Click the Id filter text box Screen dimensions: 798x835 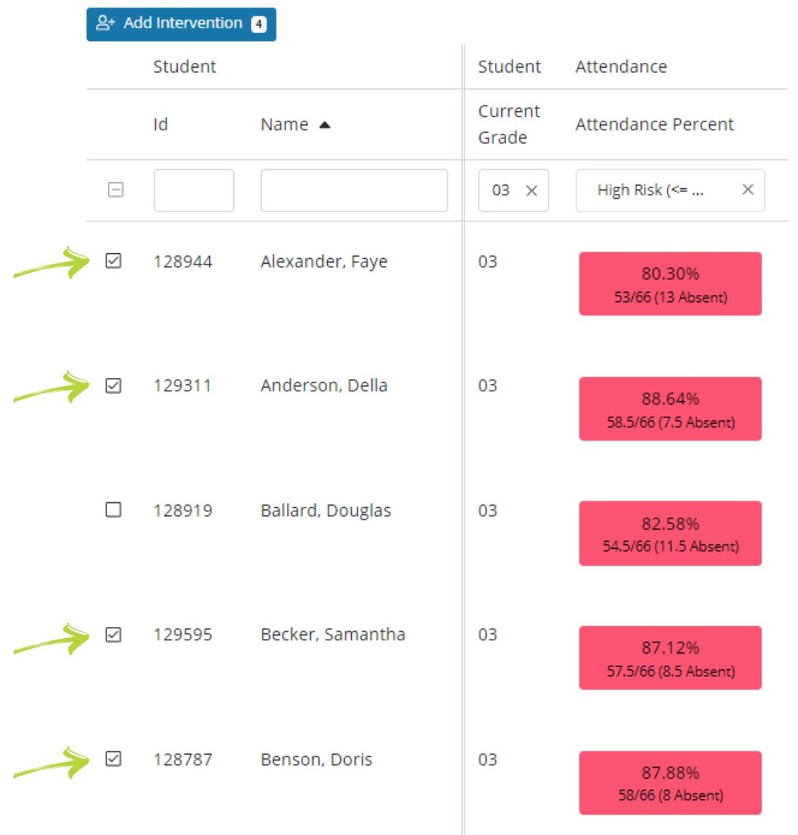194,190
